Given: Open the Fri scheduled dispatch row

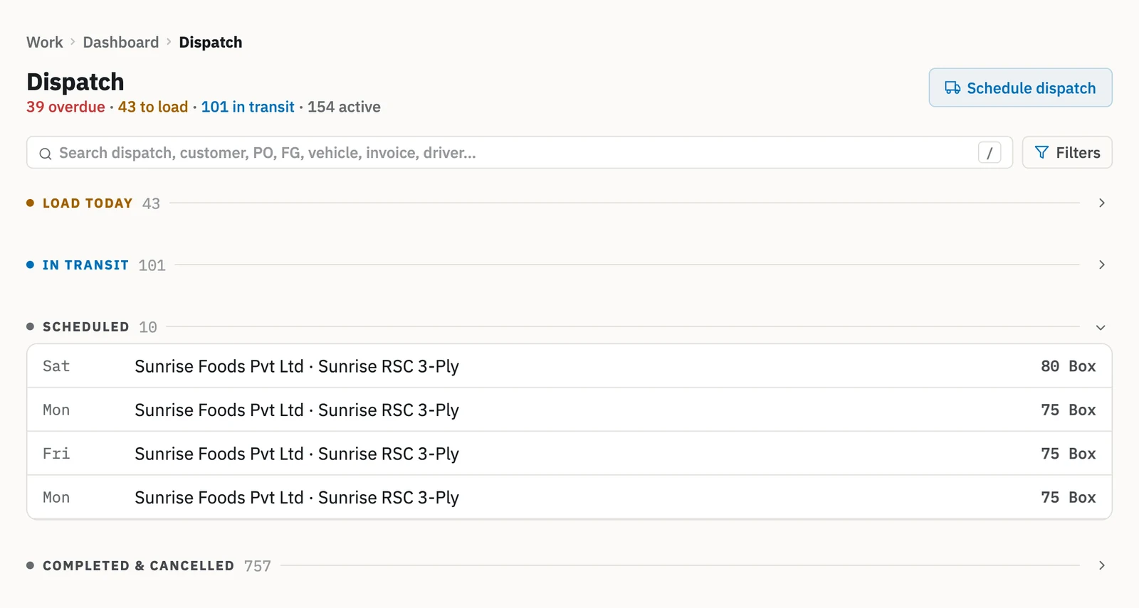Looking at the screenshot, I should pos(569,454).
